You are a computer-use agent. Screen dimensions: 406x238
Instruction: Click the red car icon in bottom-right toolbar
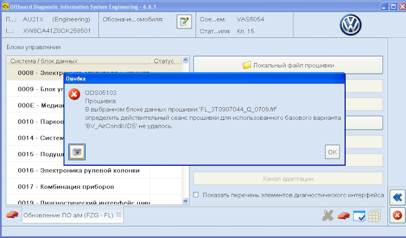click(x=343, y=216)
